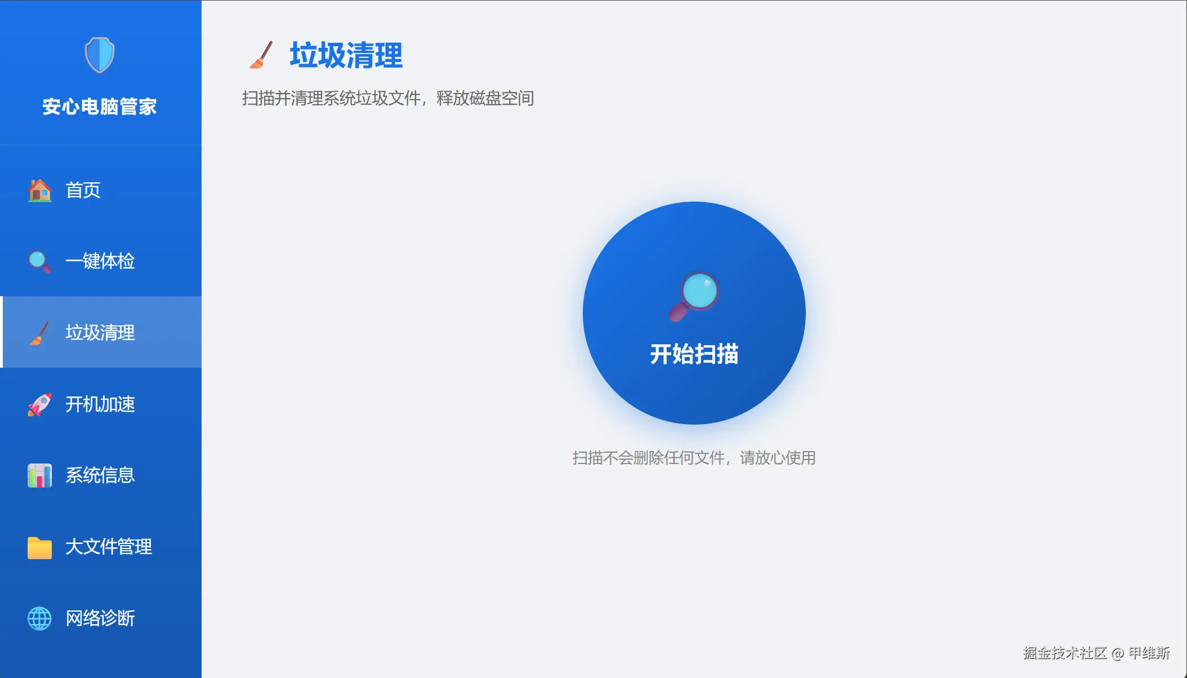Click the shield logo icon

coord(100,55)
